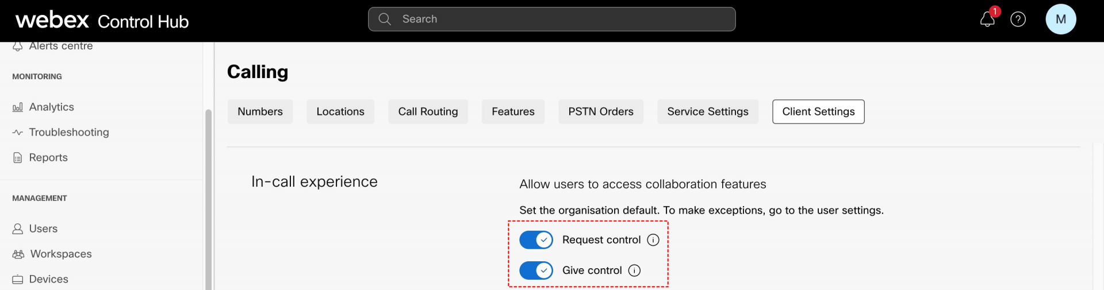Screen dimensions: 1104x290
Task: Disable the Request control toggle
Action: click(x=536, y=240)
